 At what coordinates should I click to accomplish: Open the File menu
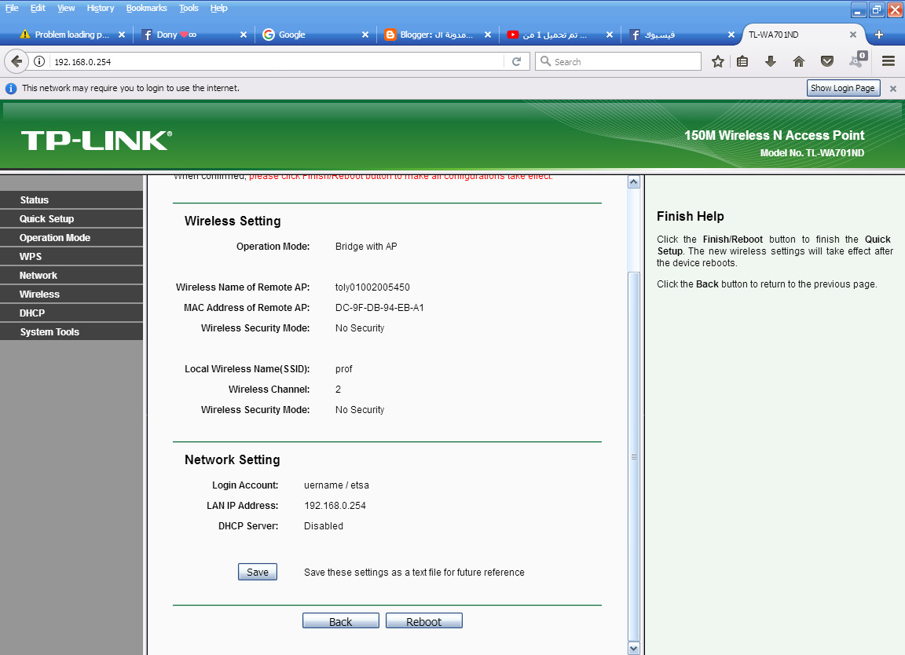pos(12,8)
